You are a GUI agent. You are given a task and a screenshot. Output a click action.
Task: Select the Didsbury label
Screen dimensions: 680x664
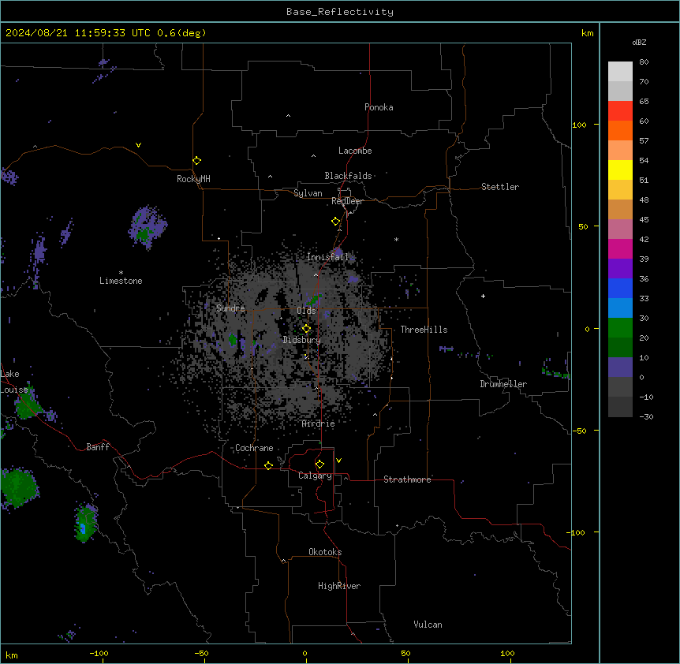pos(302,340)
